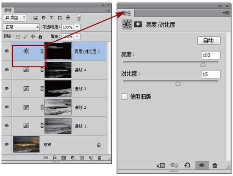Delete layer trash icon in Layers panel
The image size is (233, 176).
coord(100,157)
